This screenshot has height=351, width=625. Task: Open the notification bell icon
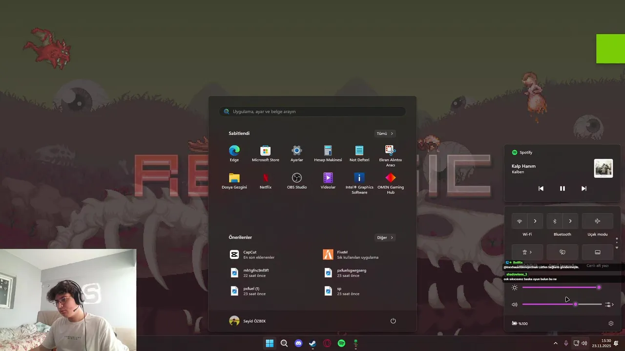click(617, 343)
